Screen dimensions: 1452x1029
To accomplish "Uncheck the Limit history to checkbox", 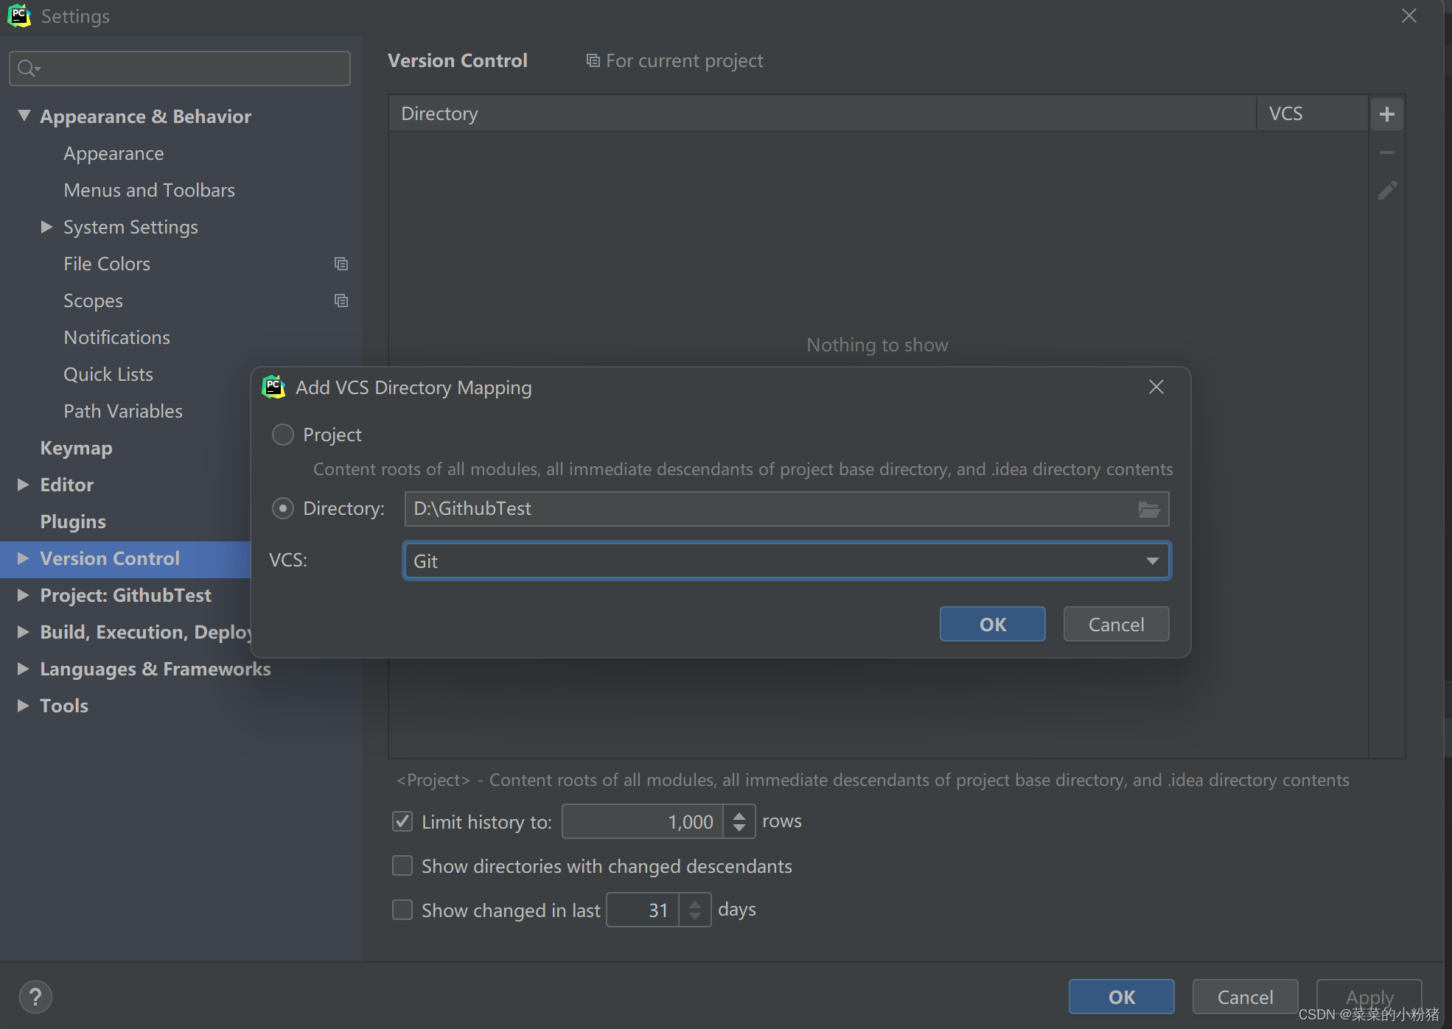I will pos(402,821).
